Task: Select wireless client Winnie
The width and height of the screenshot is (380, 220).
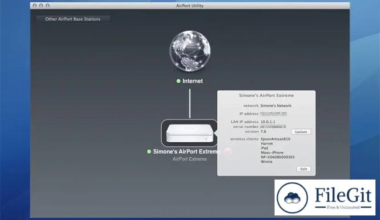Action: 266,162
